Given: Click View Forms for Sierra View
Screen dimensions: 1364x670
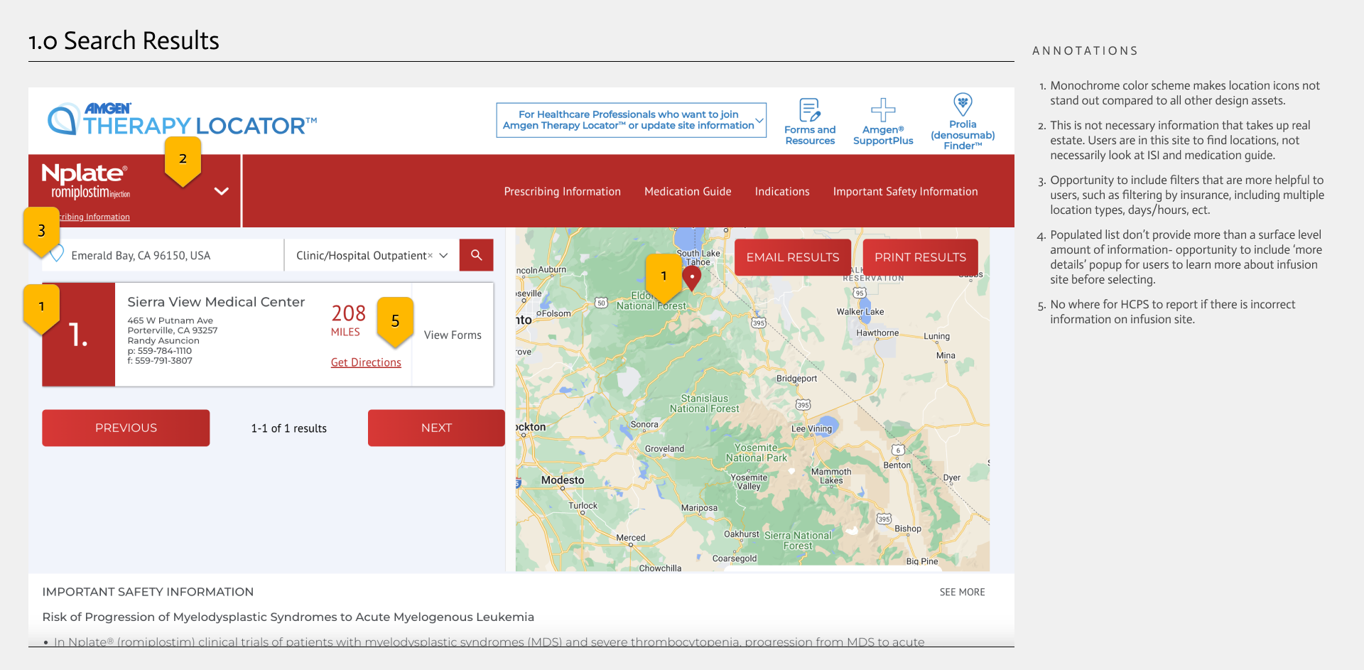Looking at the screenshot, I should [x=453, y=335].
